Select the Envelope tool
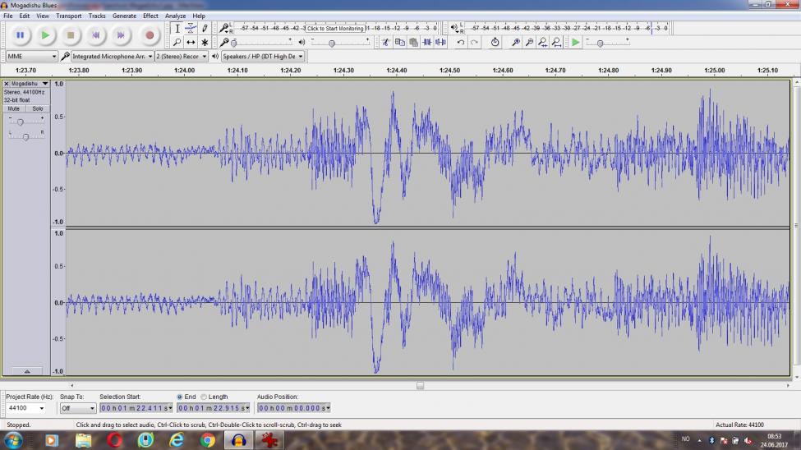This screenshot has width=801, height=450. [x=191, y=29]
